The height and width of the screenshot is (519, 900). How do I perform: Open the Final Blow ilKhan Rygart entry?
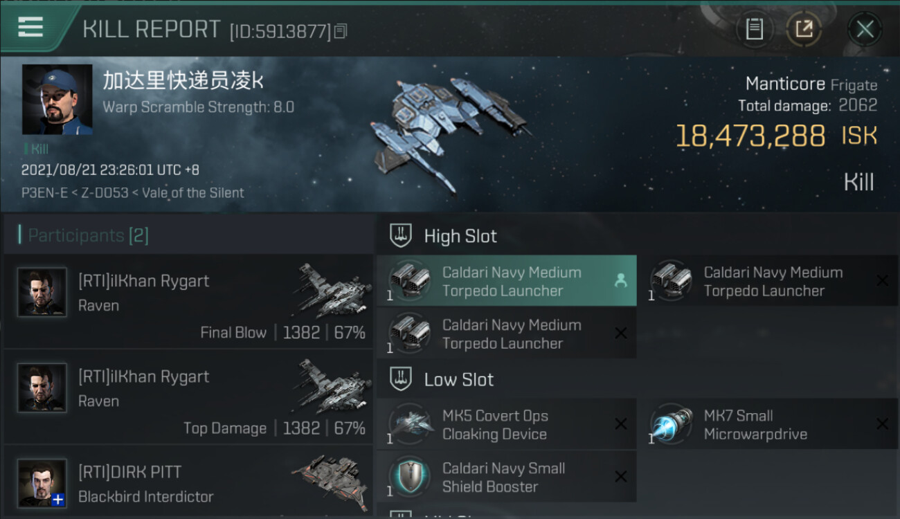point(188,301)
